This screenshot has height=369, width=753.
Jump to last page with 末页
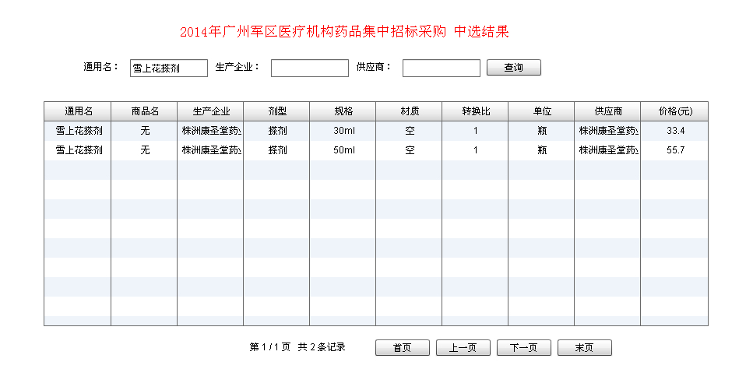tap(583, 348)
